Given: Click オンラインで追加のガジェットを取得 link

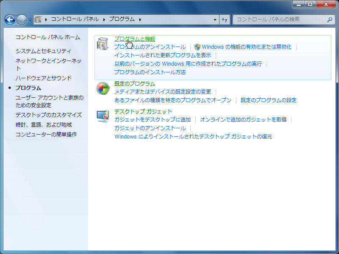Looking at the screenshot, I should (x=243, y=120).
